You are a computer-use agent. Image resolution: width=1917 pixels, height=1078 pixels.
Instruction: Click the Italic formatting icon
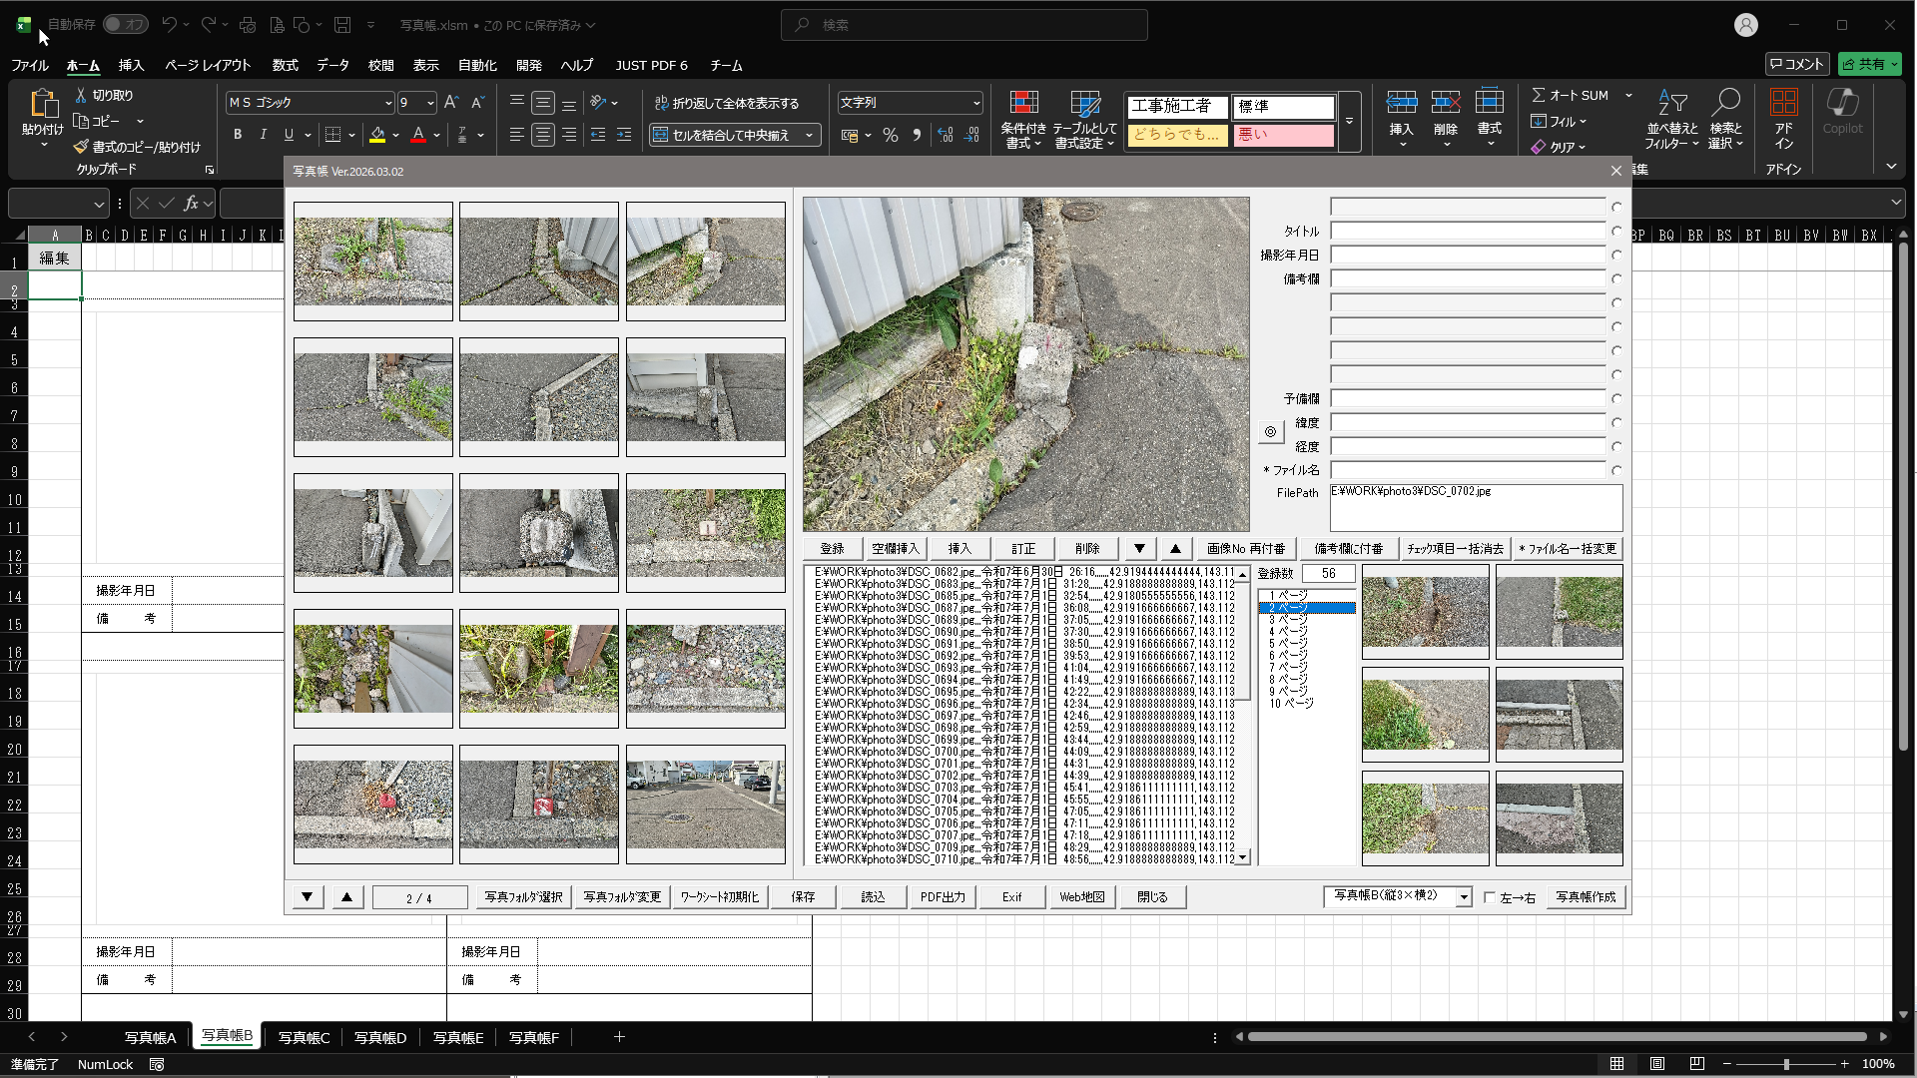[264, 135]
